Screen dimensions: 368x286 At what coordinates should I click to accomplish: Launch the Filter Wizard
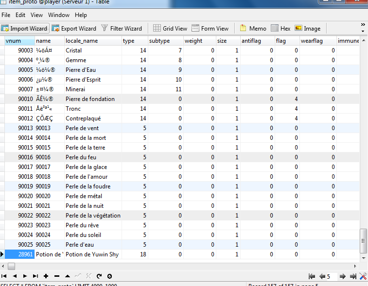click(122, 28)
